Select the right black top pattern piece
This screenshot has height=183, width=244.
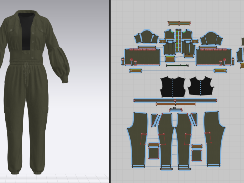(200, 86)
